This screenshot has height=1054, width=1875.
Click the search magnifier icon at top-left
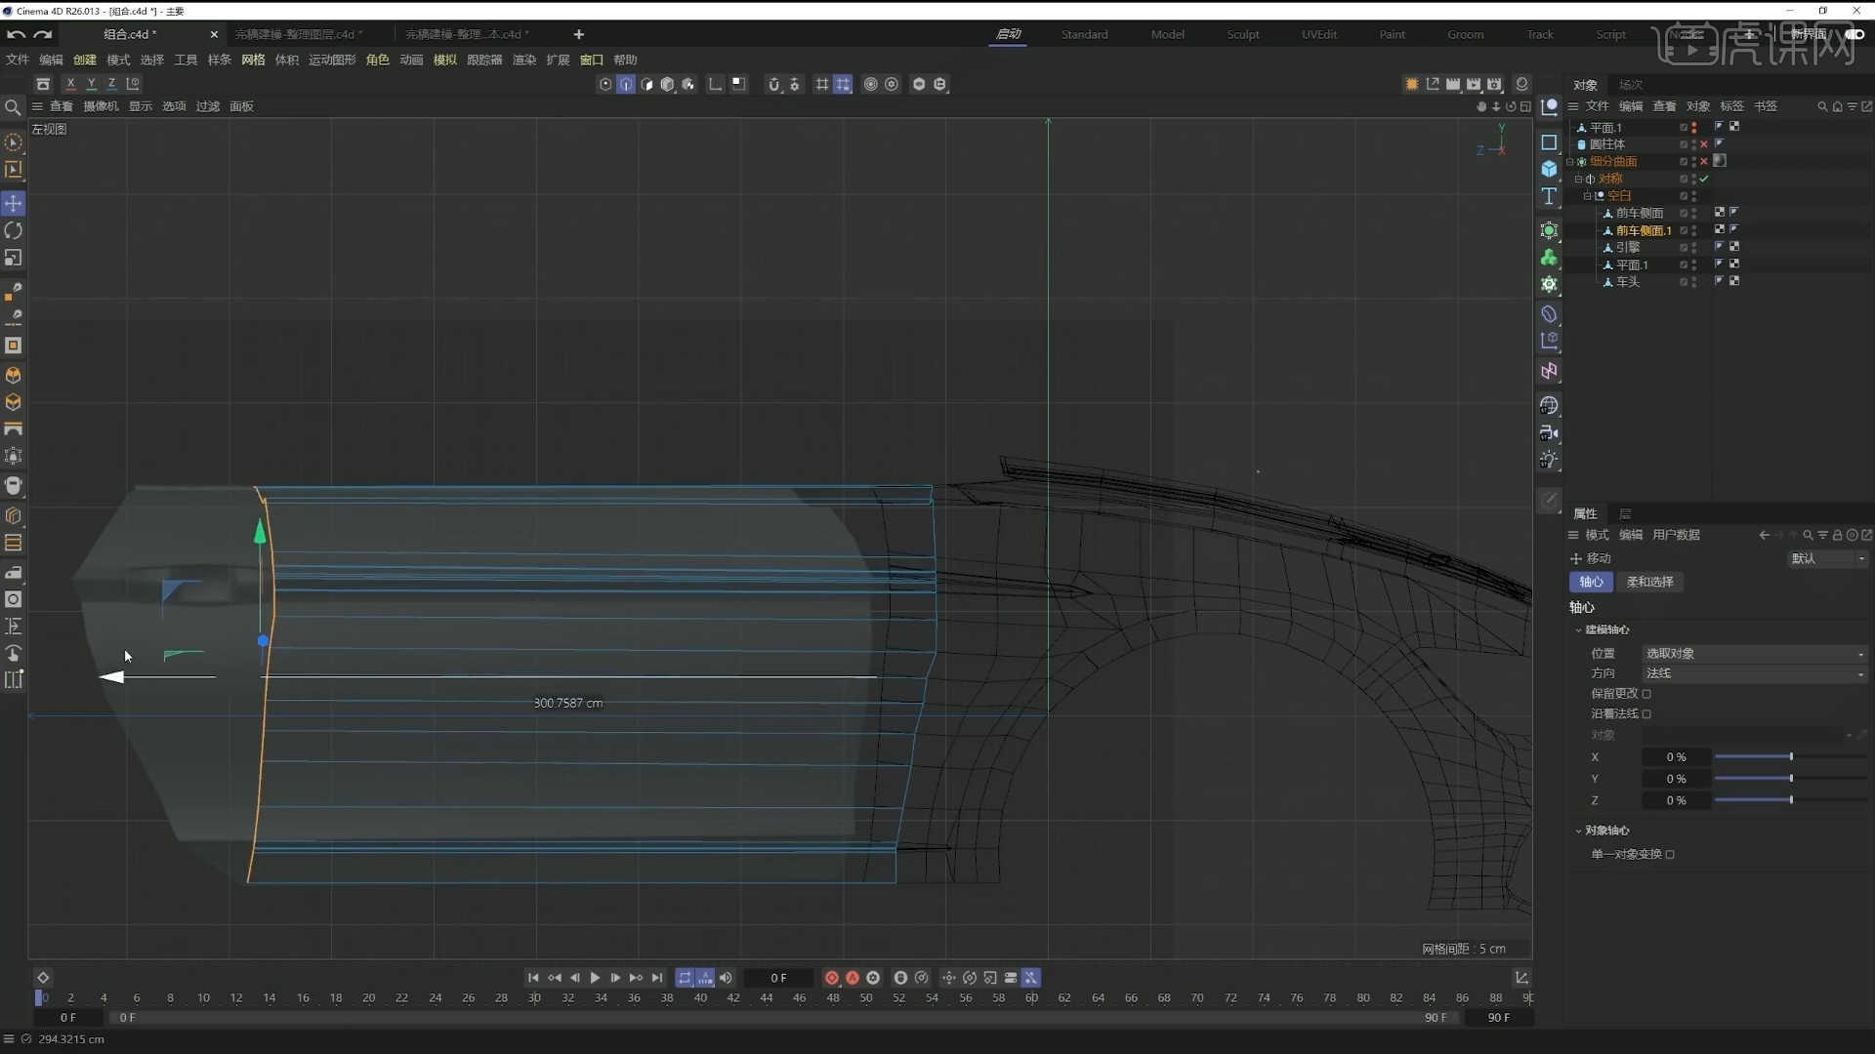(x=13, y=107)
